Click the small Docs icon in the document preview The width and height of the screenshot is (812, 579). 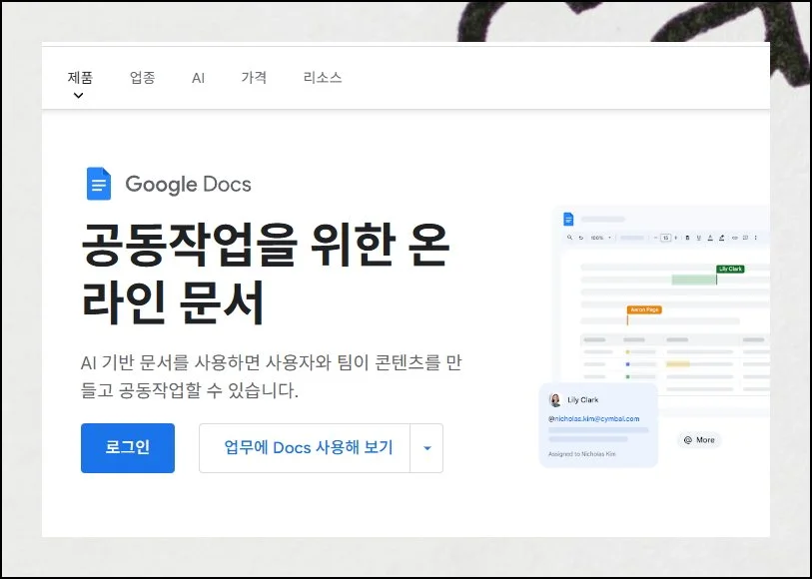coord(568,219)
